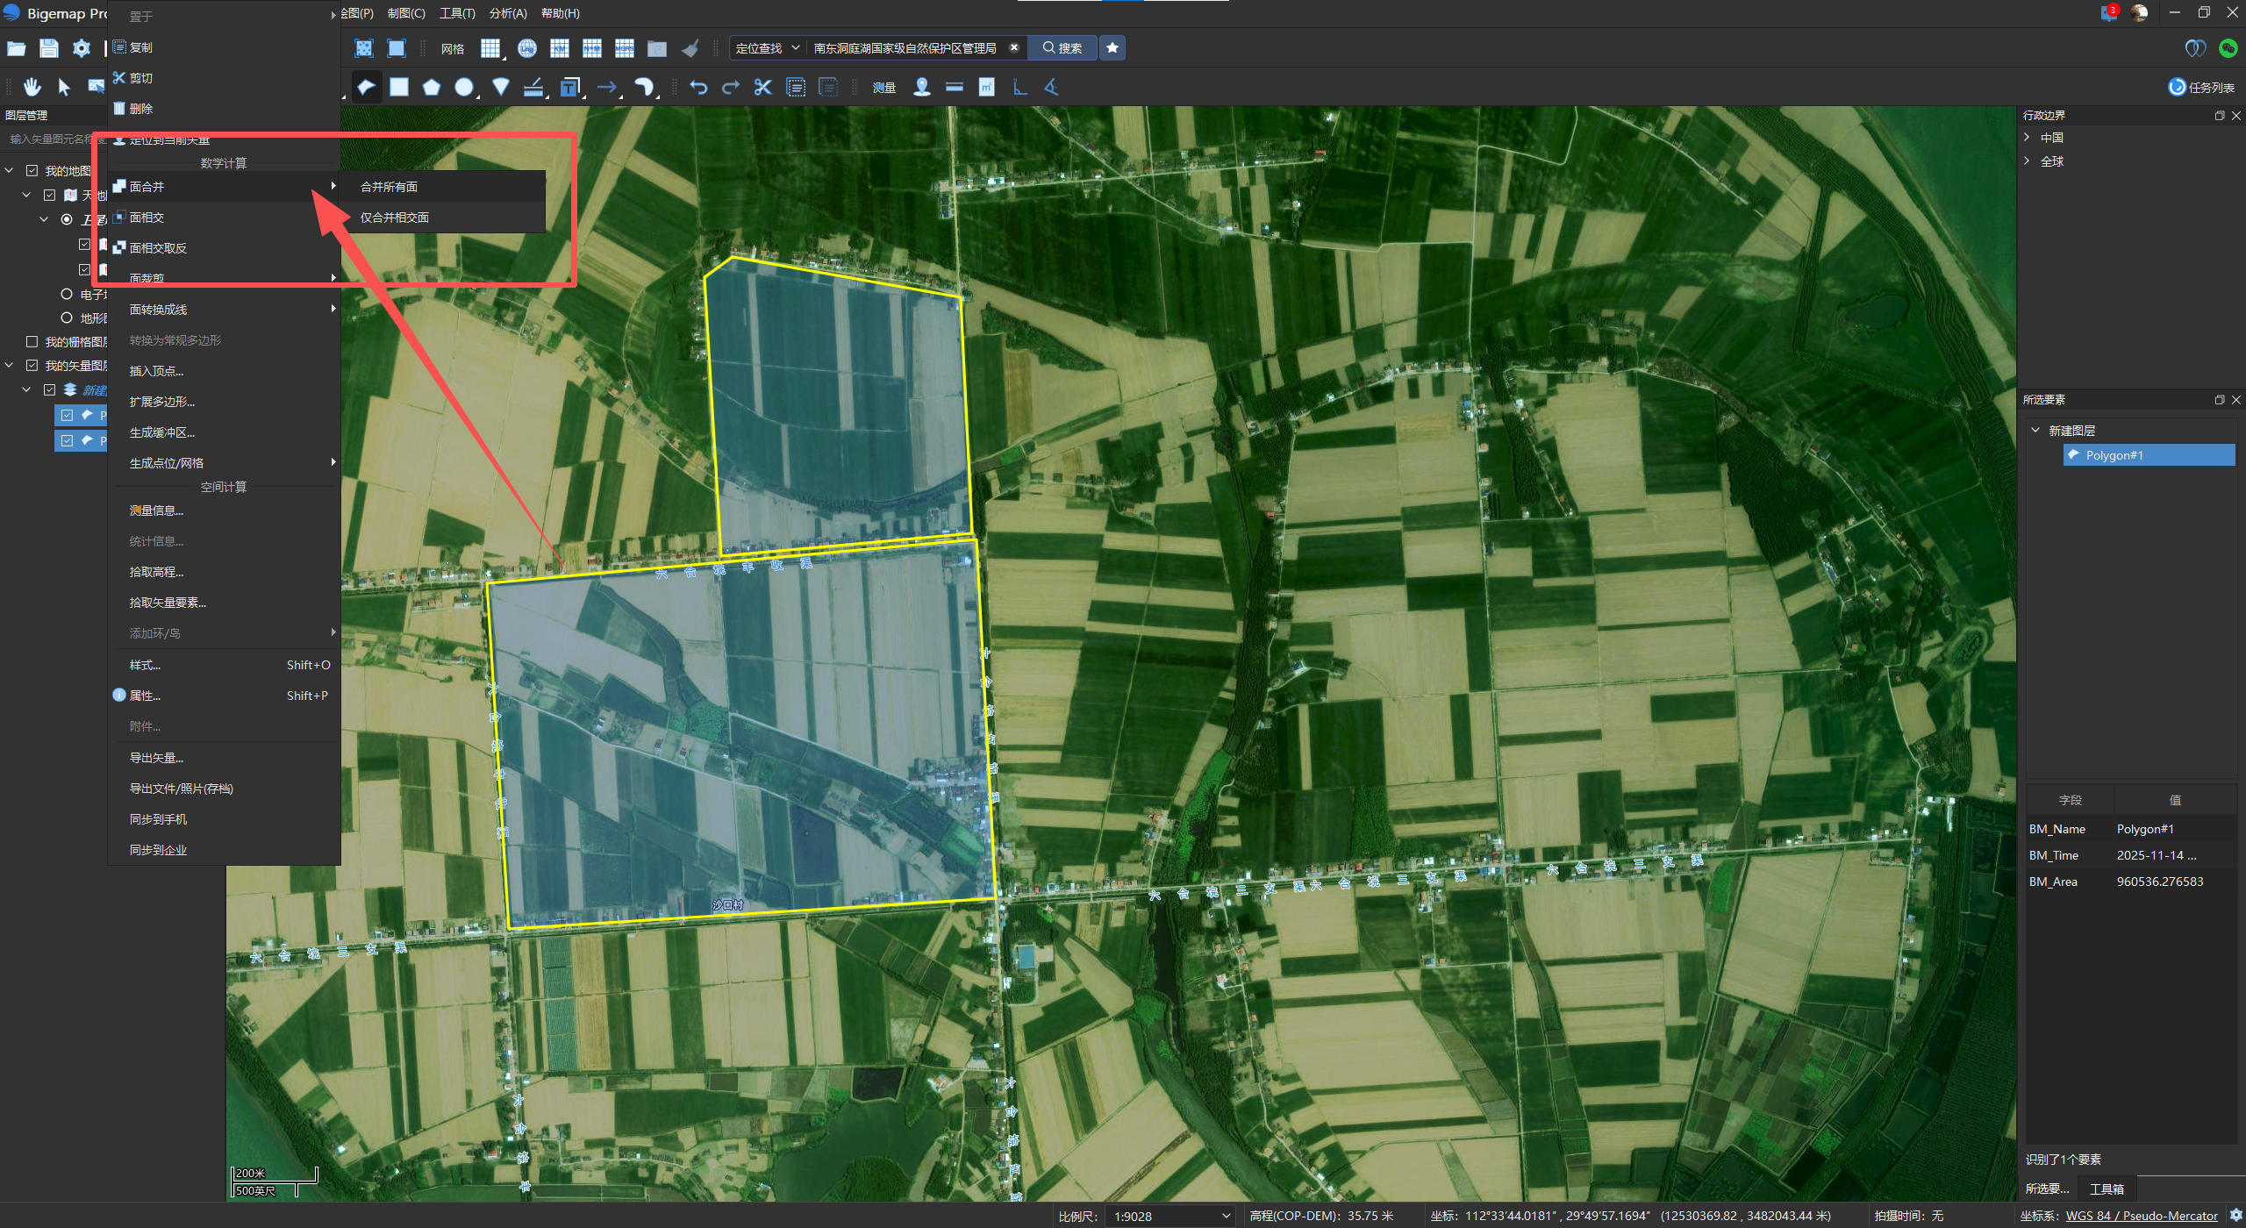
Task: Select the pan hand tool
Action: click(x=32, y=87)
